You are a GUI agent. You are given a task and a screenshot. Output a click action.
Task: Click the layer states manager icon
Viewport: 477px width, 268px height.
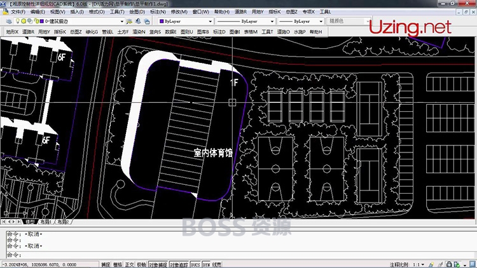(147, 21)
